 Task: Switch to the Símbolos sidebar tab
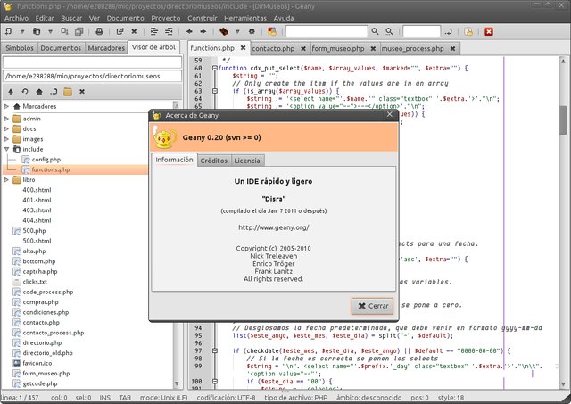click(20, 48)
